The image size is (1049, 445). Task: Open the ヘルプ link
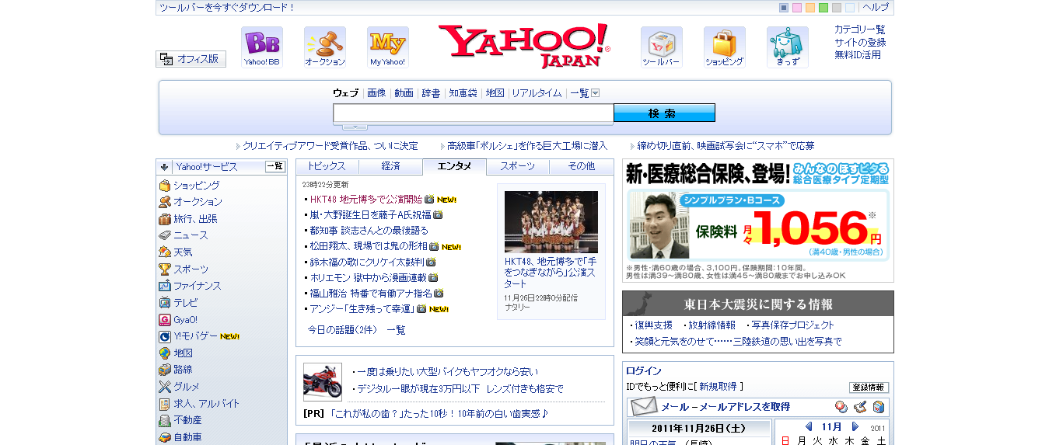[876, 7]
